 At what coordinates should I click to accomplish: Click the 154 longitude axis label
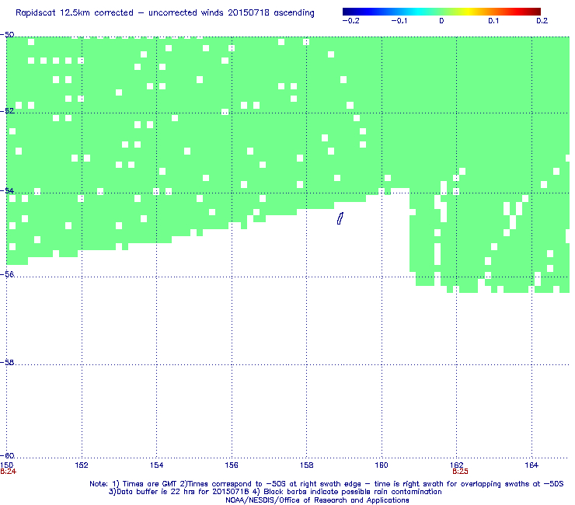pyautogui.click(x=157, y=465)
